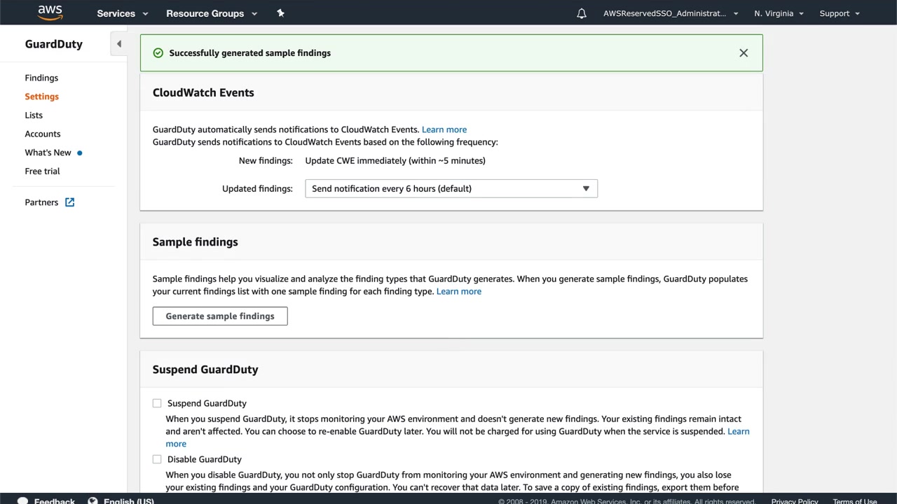Open the N. Virginia region selector
The image size is (897, 504).
click(x=779, y=13)
